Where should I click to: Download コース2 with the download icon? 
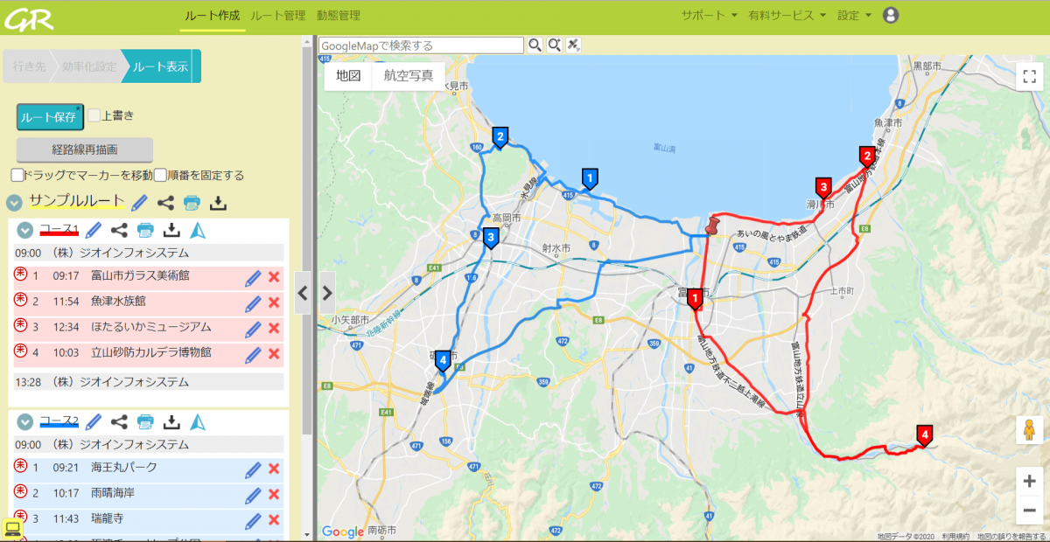[x=172, y=422]
